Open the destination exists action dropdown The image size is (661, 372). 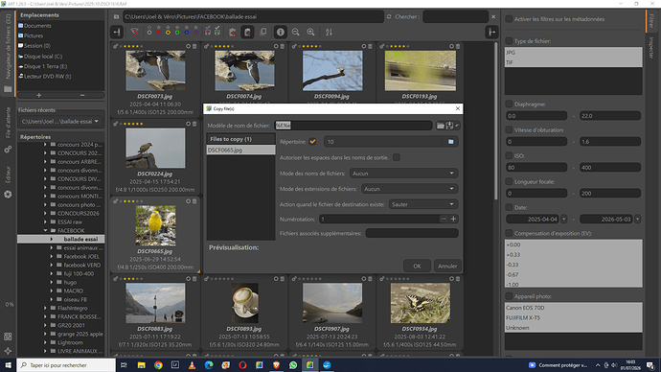423,204
